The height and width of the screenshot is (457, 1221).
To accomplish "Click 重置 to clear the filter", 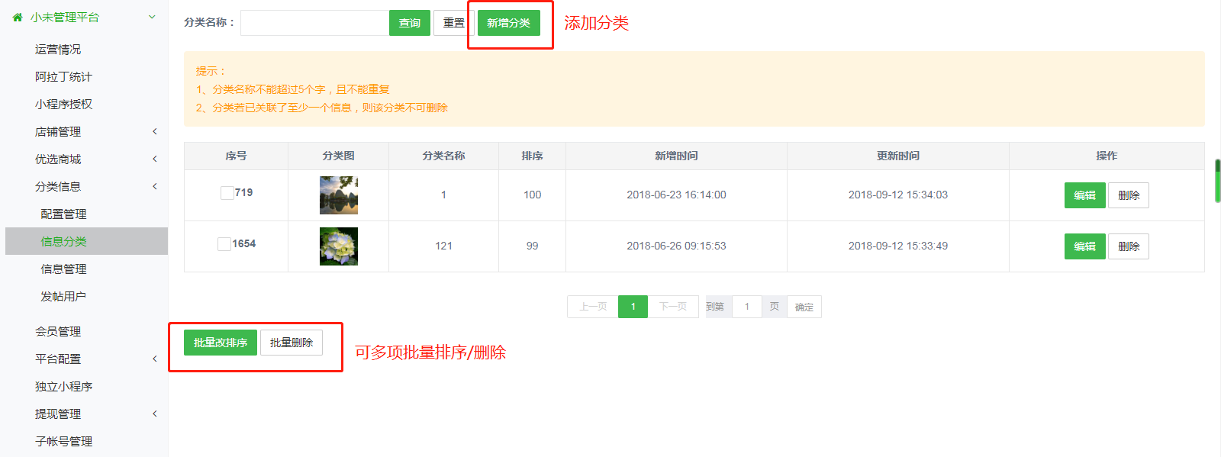I will click(453, 23).
